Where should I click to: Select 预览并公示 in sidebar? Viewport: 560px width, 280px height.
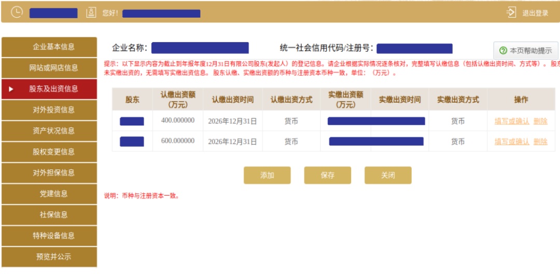[x=49, y=257]
